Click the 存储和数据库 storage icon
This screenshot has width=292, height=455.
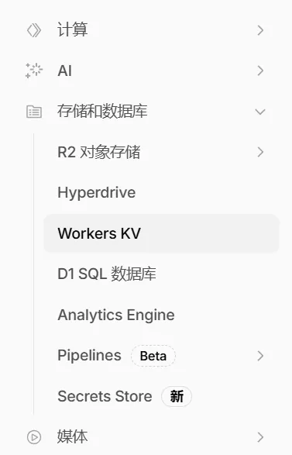(34, 112)
